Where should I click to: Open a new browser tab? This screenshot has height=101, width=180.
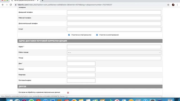pos(42,1)
